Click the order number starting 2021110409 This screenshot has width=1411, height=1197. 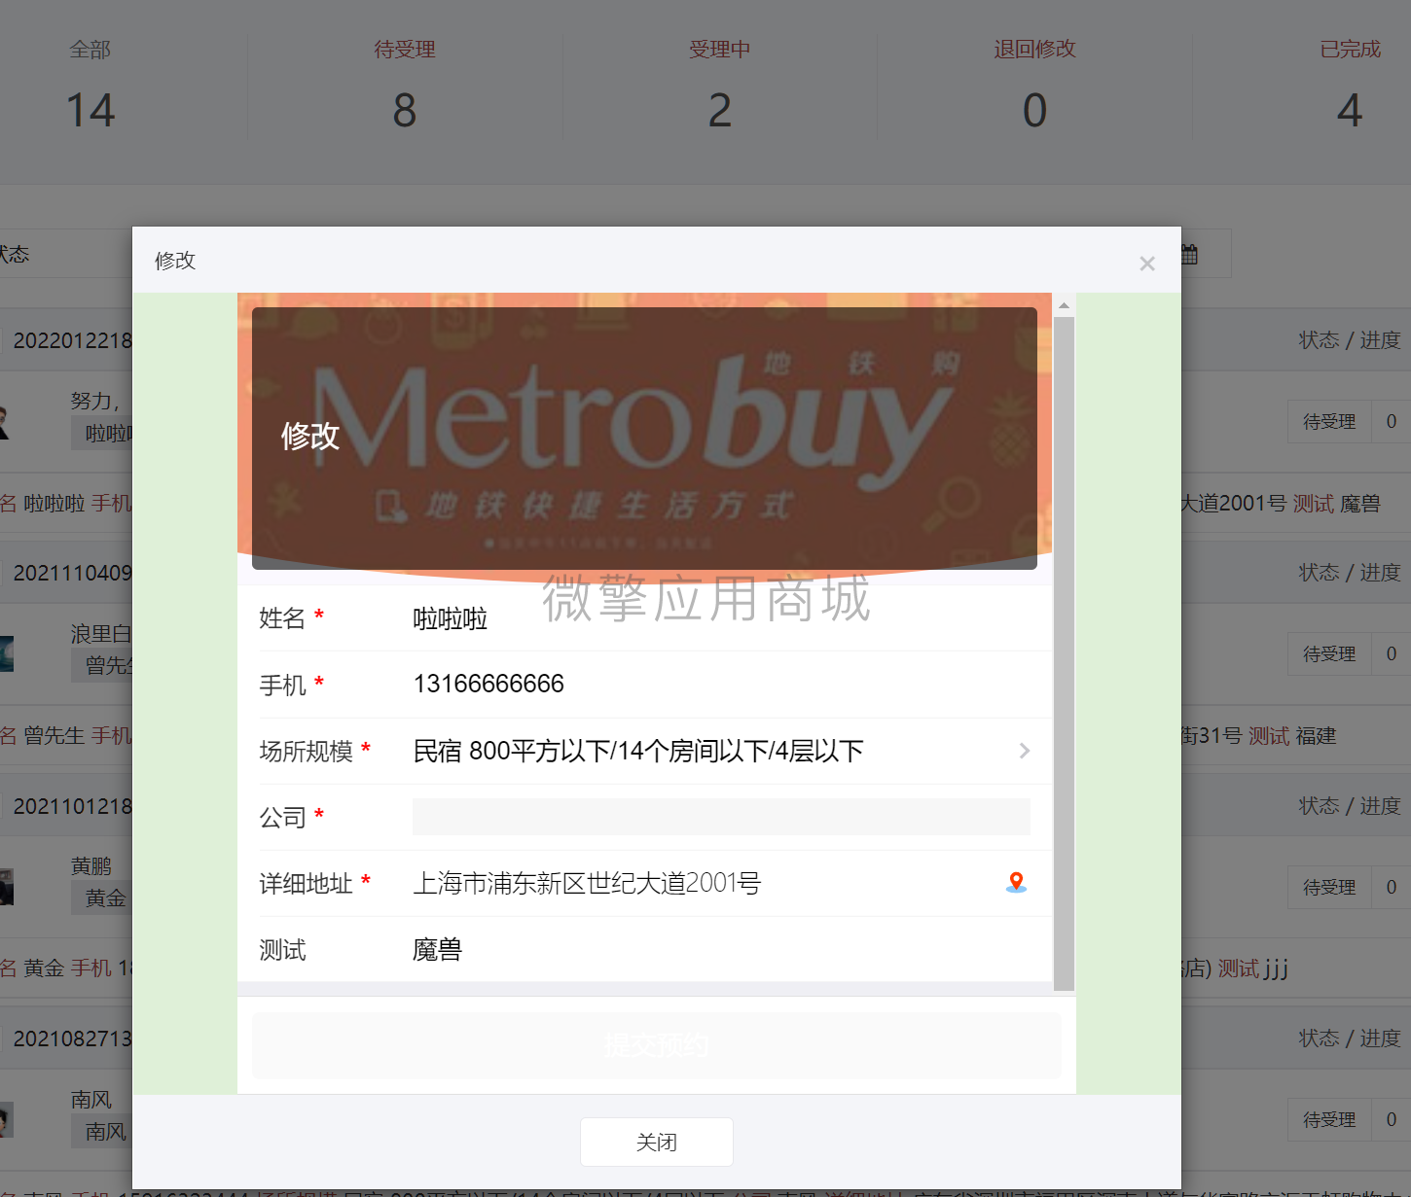tap(73, 573)
